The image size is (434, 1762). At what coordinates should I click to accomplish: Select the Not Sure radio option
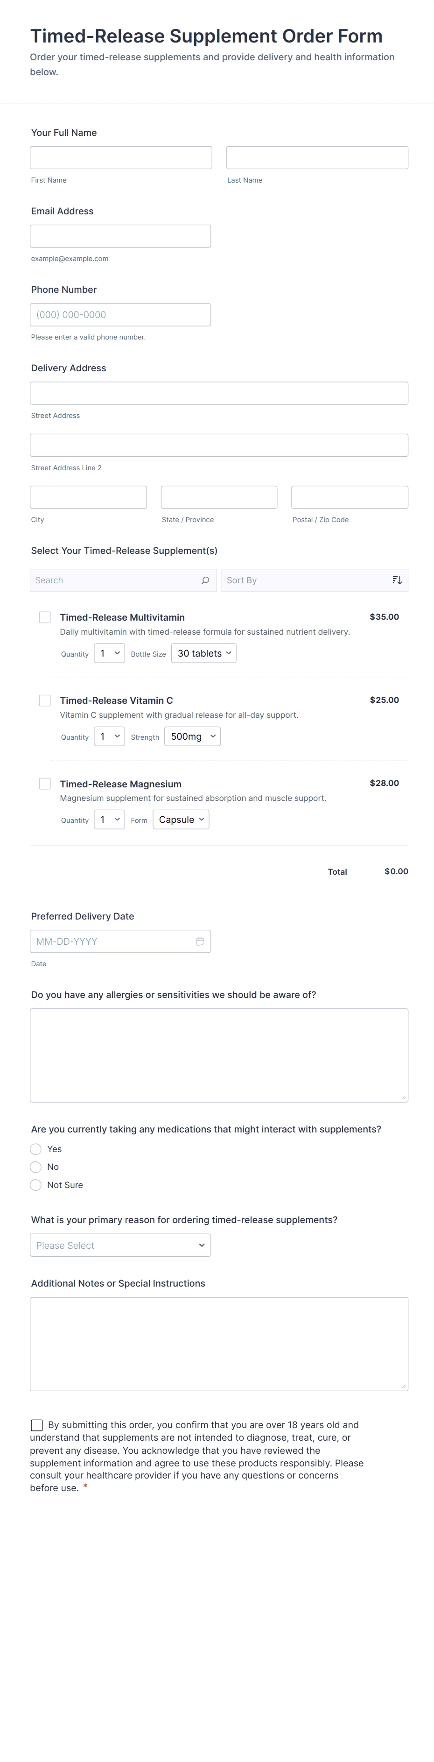[x=36, y=1185]
